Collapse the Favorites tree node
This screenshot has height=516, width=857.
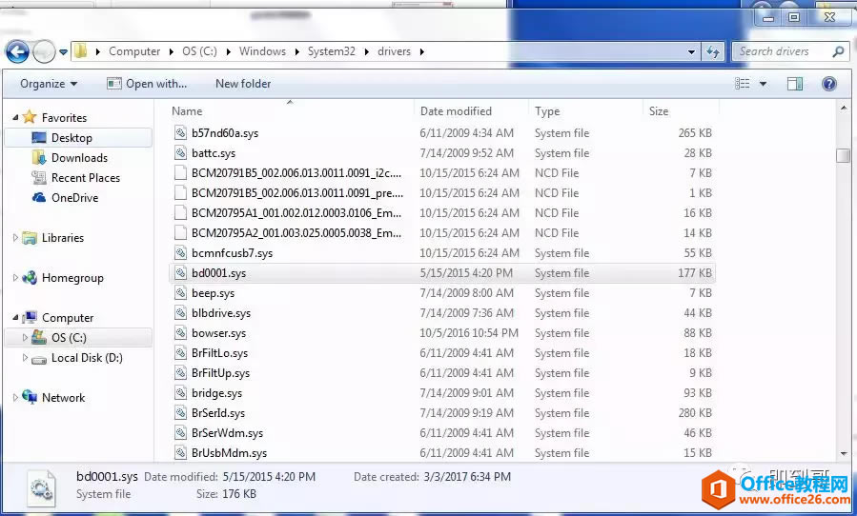click(15, 117)
